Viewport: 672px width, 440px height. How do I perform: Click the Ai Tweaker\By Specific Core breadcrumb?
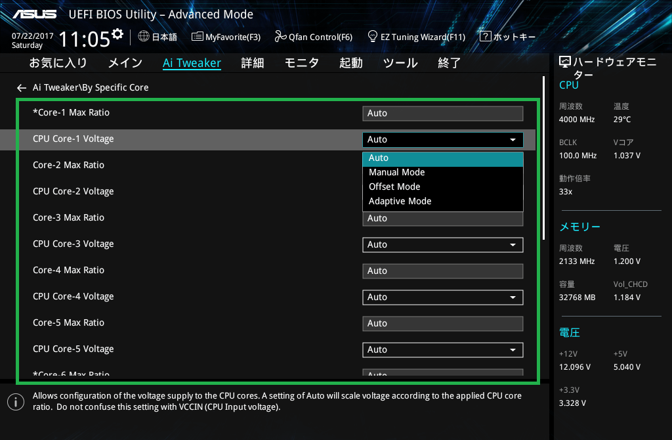tap(91, 87)
